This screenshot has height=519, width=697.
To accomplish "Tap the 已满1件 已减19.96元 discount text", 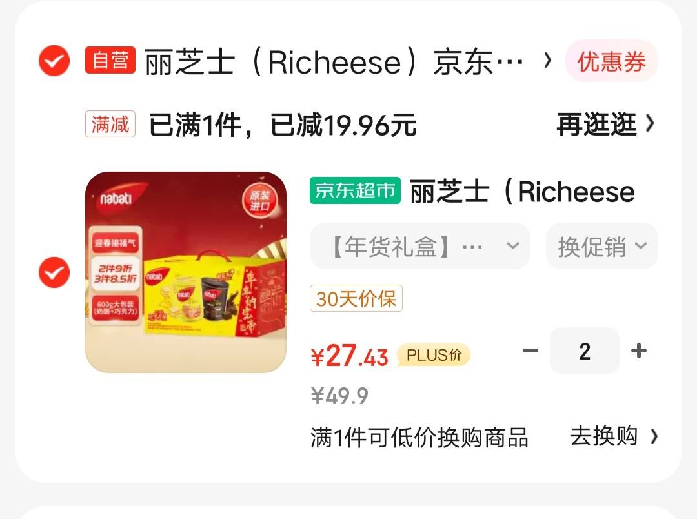I will click(x=282, y=125).
